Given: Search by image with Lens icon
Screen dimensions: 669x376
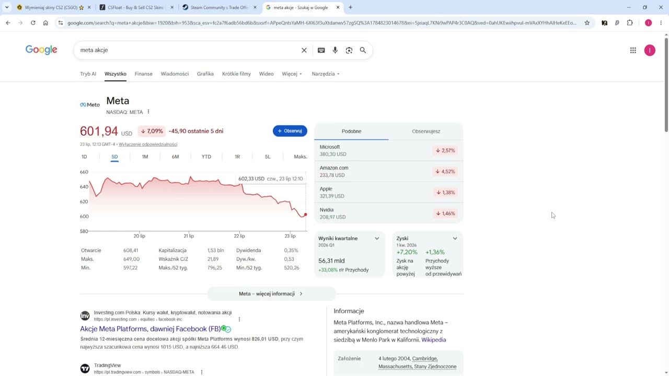Looking at the screenshot, I should (x=349, y=50).
